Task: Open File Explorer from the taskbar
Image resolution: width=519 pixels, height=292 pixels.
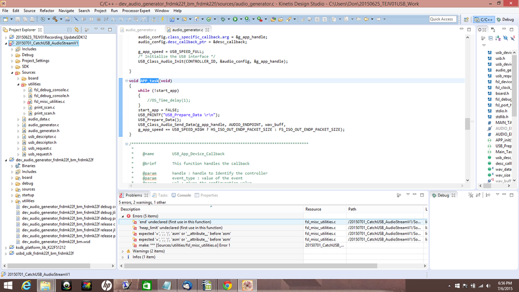Action: 46,285
